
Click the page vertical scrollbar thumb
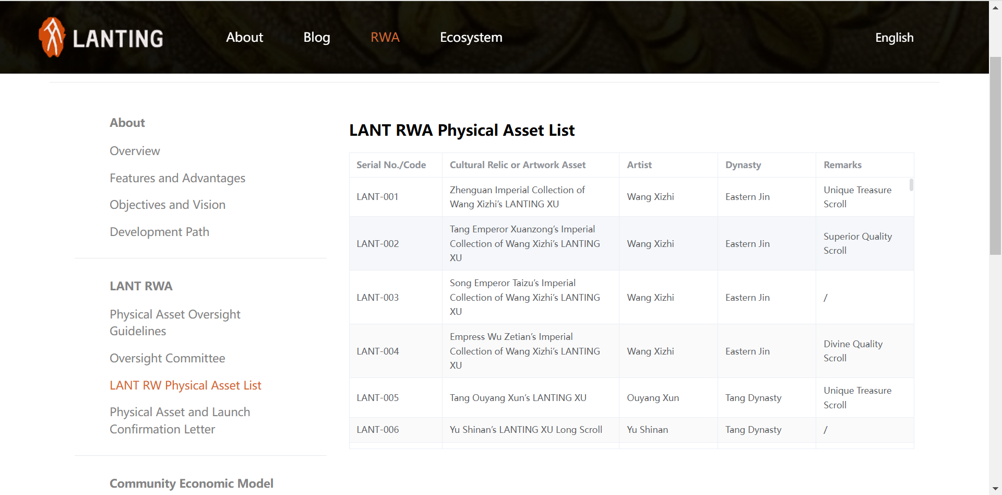(x=995, y=156)
